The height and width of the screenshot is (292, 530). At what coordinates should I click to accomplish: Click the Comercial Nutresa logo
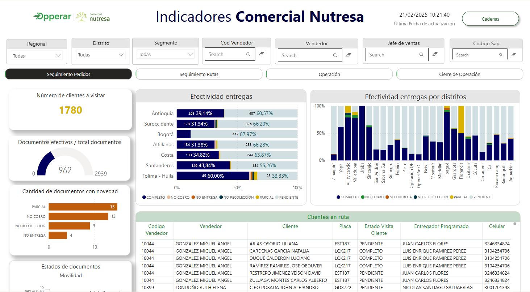pyautogui.click(x=93, y=17)
